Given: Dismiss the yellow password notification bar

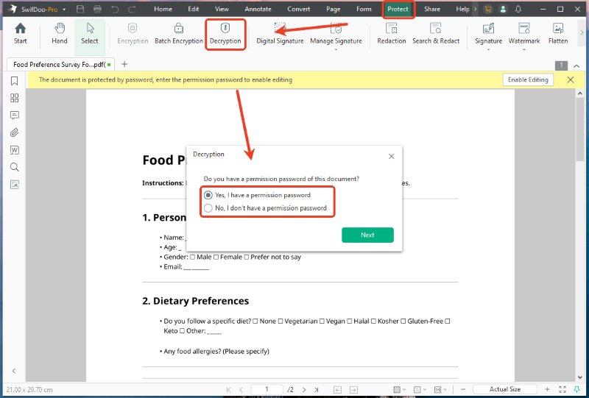Looking at the screenshot, I should (570, 79).
